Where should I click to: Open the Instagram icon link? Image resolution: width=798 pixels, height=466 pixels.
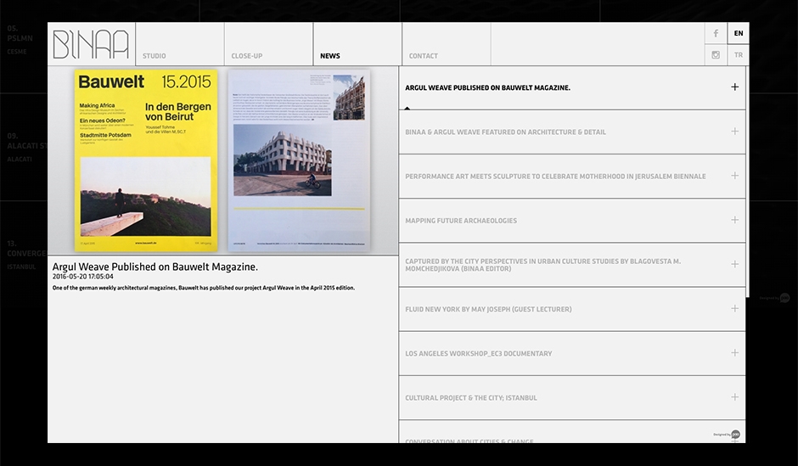pyautogui.click(x=716, y=55)
